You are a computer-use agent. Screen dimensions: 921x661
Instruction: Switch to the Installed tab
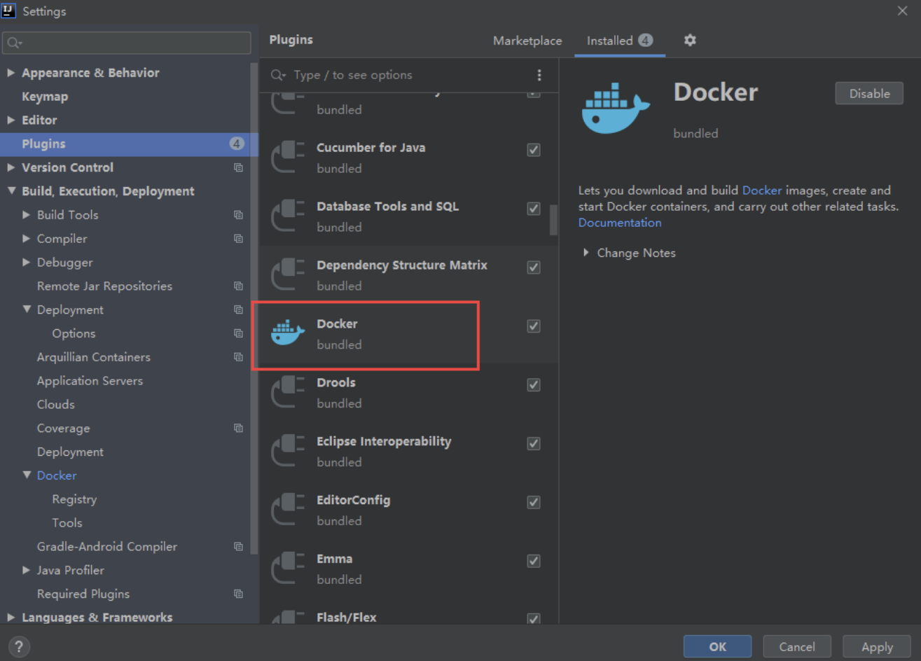[x=620, y=41]
